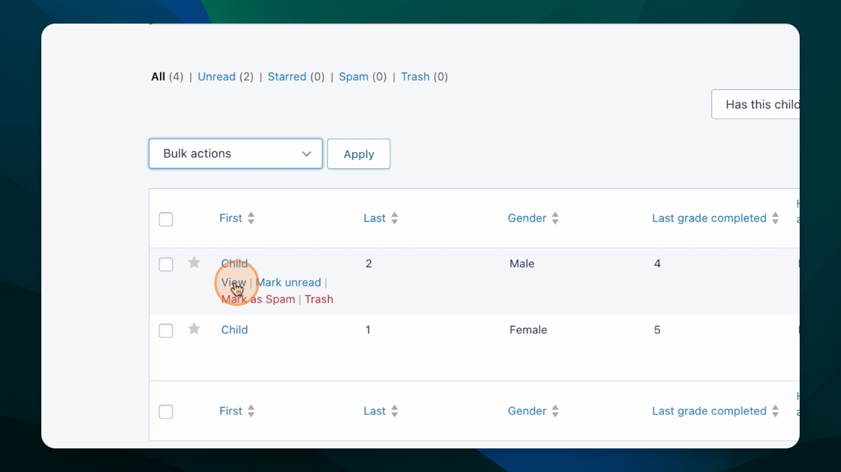Star the entry in the Male row
The image size is (841, 472).
[194, 263]
